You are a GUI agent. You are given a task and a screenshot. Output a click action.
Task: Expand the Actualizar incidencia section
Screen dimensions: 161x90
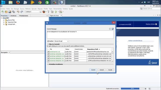click(48, 64)
